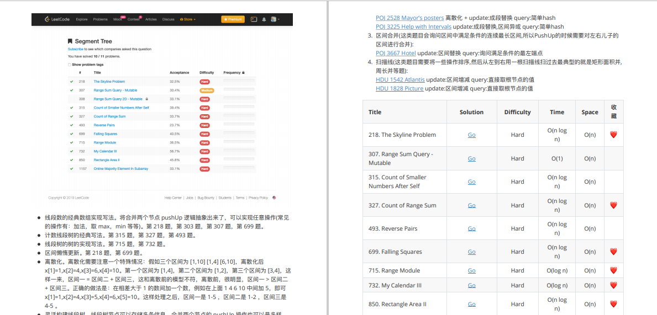Open the Discuss menu item
The height and width of the screenshot is (315, 657).
click(x=169, y=19)
